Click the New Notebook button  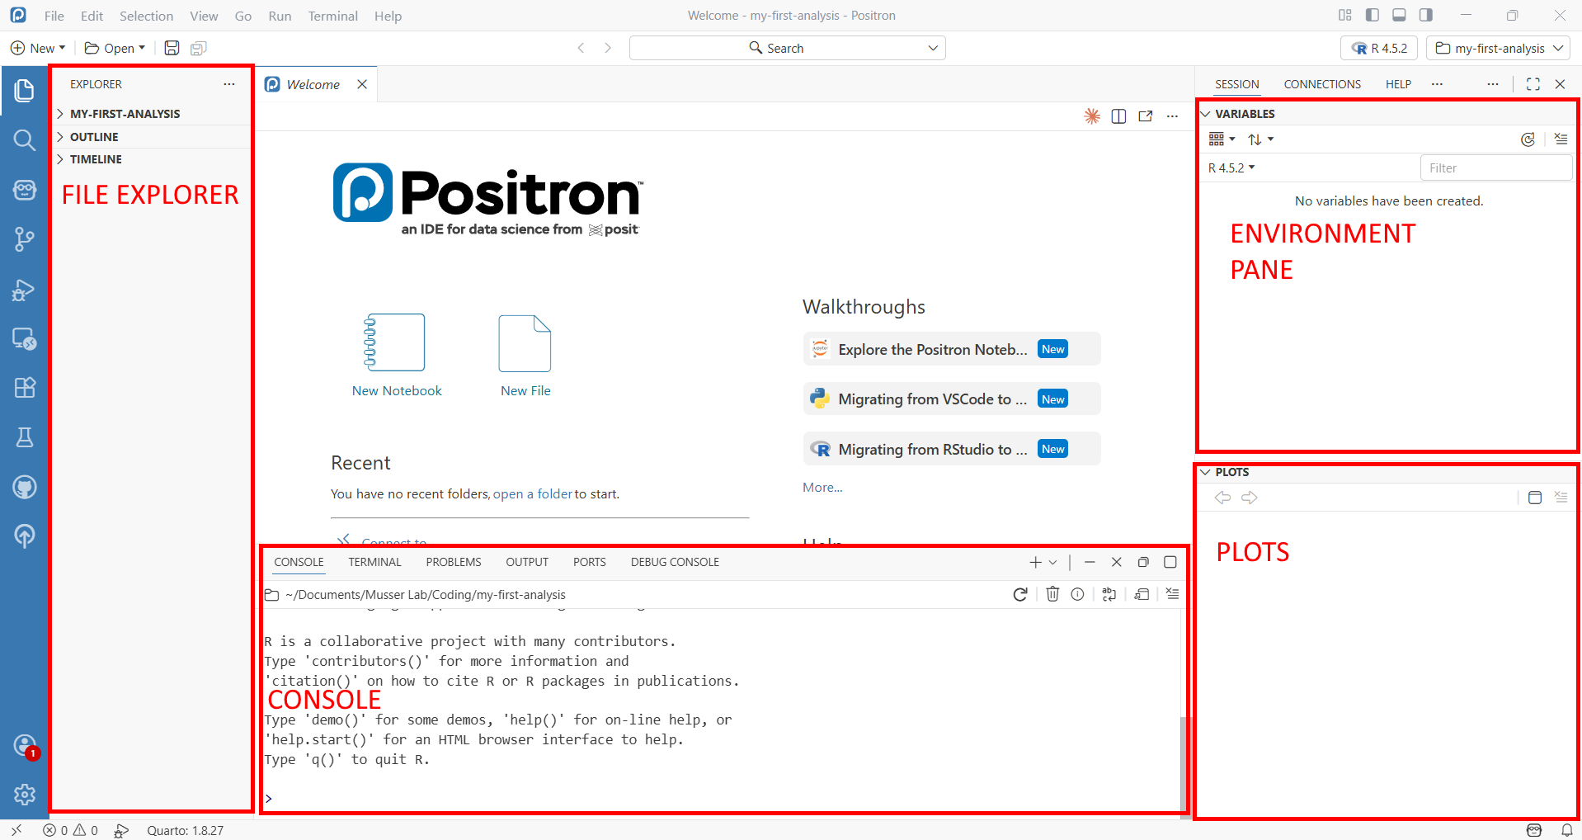[x=396, y=355]
